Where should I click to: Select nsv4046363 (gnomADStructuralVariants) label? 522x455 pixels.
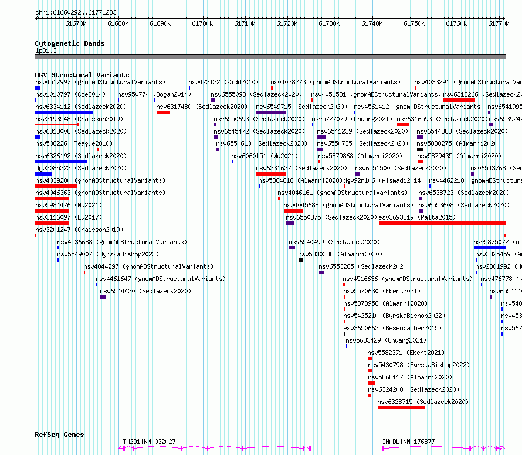100,193
